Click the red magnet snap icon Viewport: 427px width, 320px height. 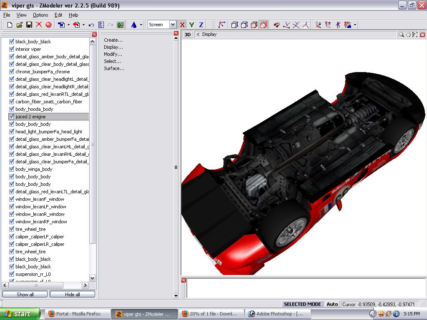276,25
